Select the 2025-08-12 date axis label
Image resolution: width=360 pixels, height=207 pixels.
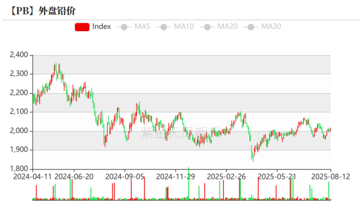point(330,177)
